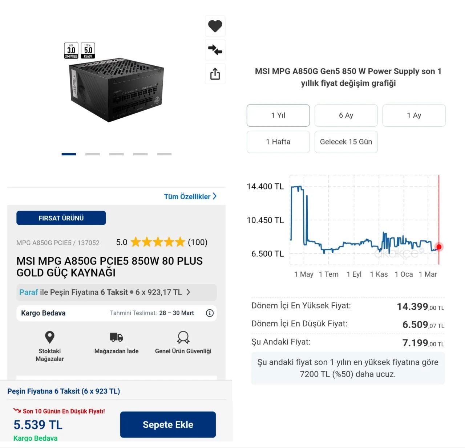Viewport: 465px width, 448px height.
Task: Select the 1 Hafta range
Action: click(278, 142)
